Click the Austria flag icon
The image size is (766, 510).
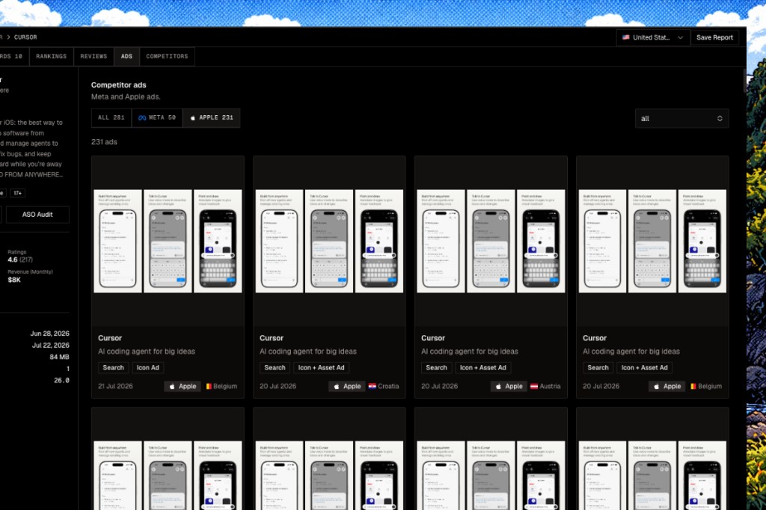pos(534,386)
